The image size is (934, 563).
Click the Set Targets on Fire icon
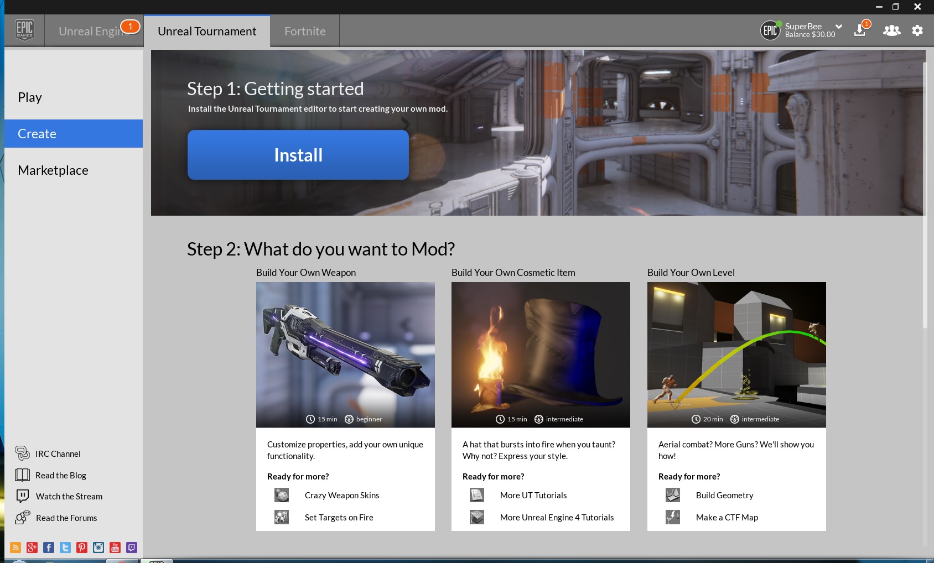point(282,517)
